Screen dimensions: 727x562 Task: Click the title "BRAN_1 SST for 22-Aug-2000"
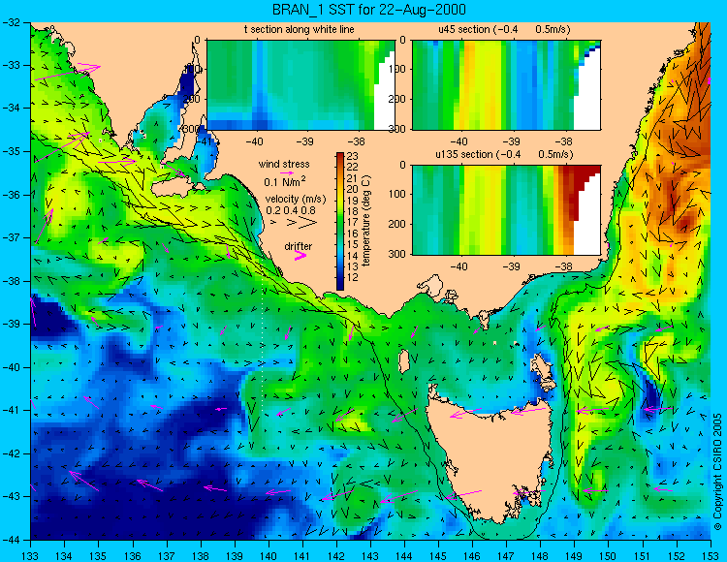click(x=368, y=9)
